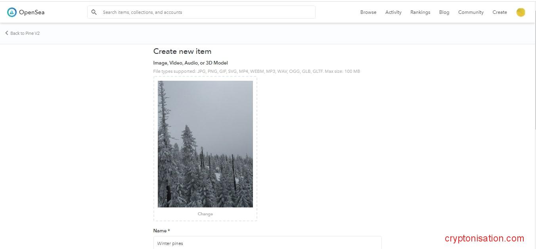Open the yellow account avatar
This screenshot has width=536, height=249.
pos(521,12)
